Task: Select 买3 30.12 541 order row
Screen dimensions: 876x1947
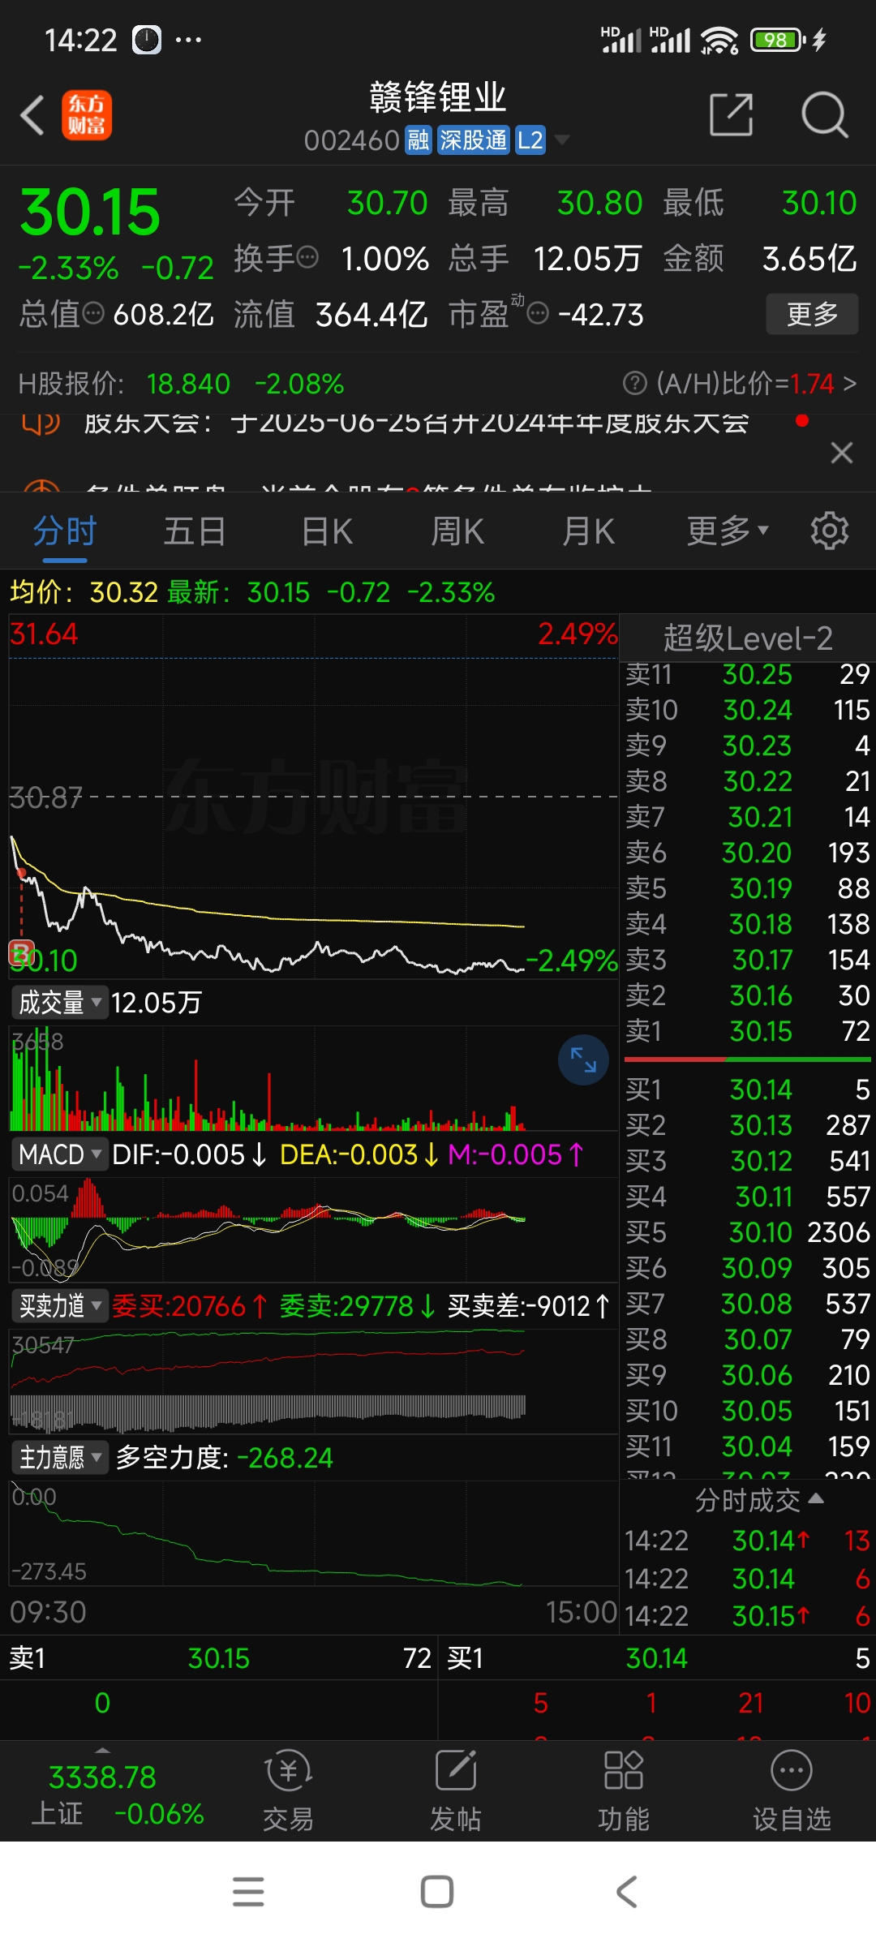Action: 748,1161
